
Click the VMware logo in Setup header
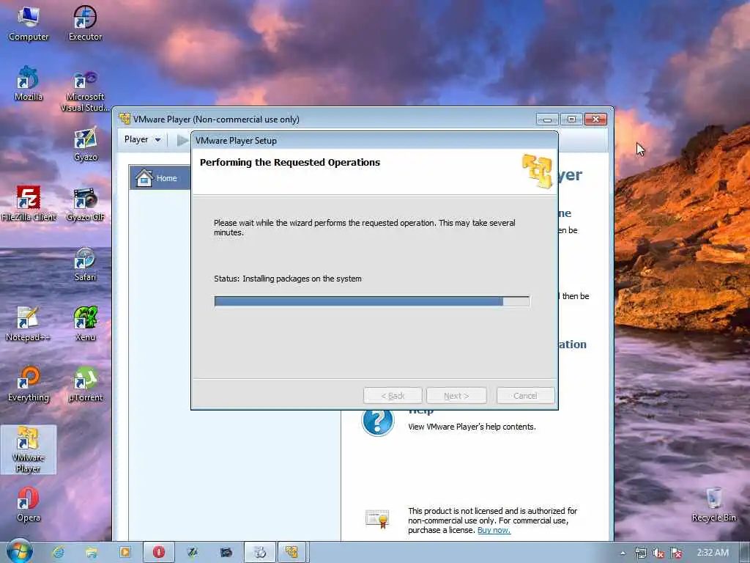point(537,171)
